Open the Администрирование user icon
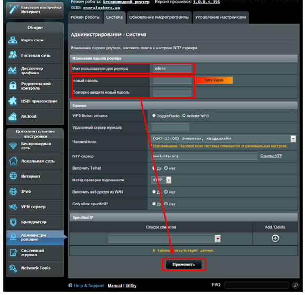The width and height of the screenshot is (305, 295). (13, 237)
